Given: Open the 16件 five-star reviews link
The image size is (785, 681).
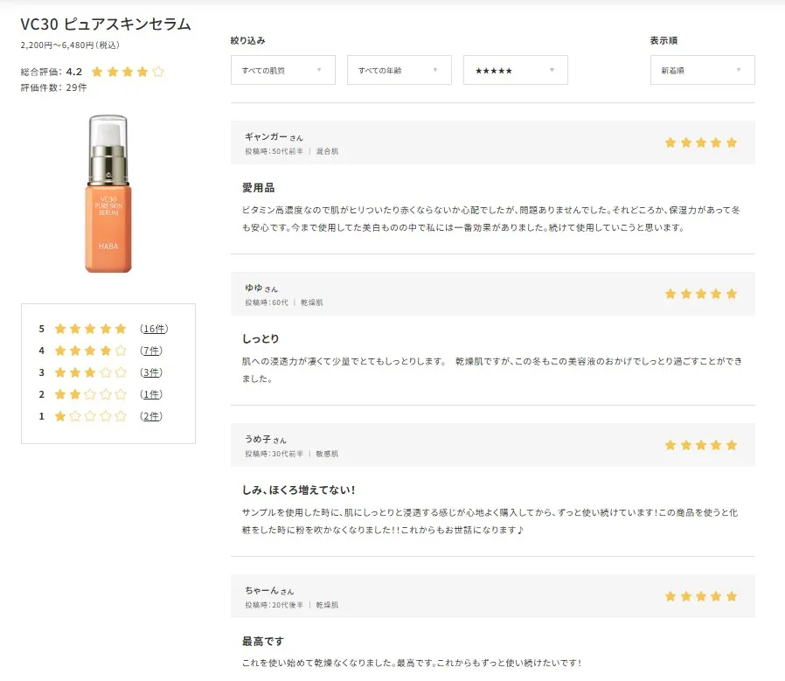Looking at the screenshot, I should click(154, 329).
